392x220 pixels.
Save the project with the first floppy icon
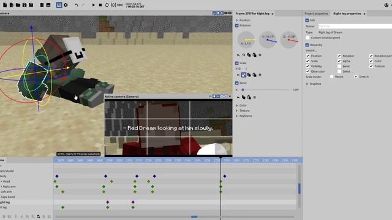coord(24,5)
